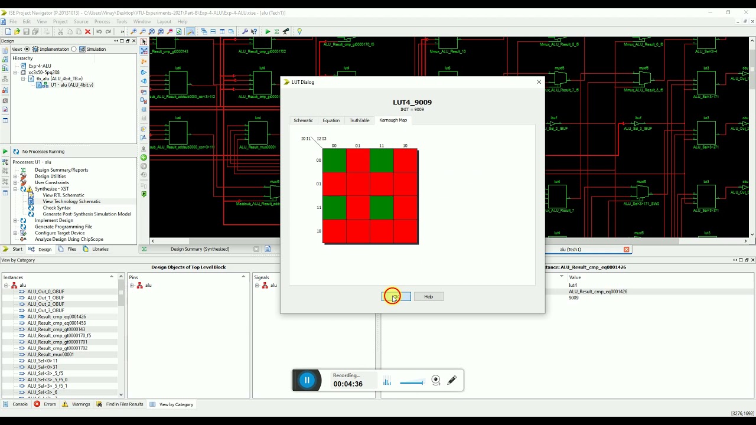The image size is (756, 425).
Task: Switch to the Libraries panel tab
Action: [96, 249]
